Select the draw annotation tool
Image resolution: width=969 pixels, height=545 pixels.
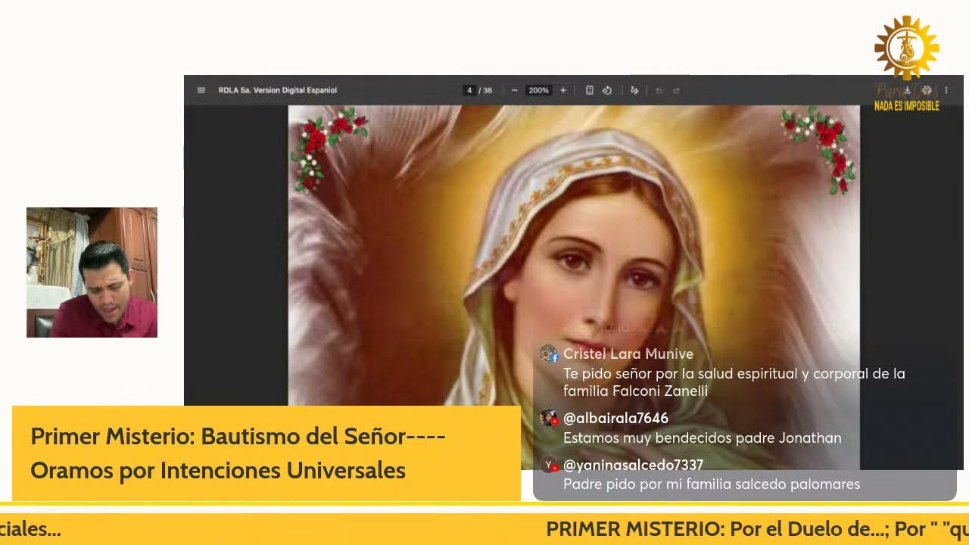click(634, 90)
